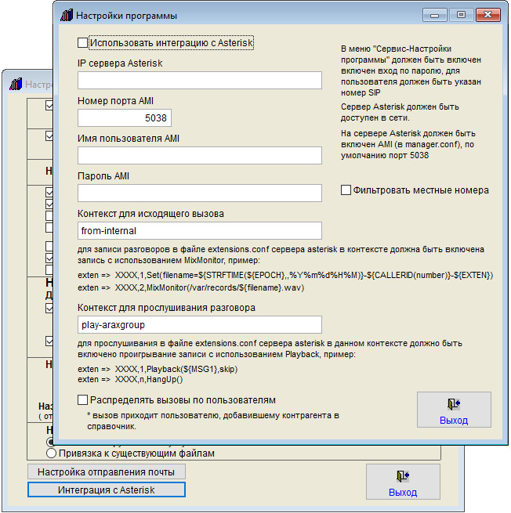The width and height of the screenshot is (511, 513).
Task: Click the MixMonitor example line text
Action: [x=191, y=288]
